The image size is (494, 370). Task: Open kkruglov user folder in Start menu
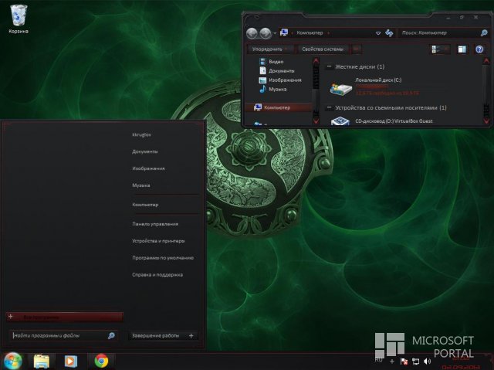142,134
